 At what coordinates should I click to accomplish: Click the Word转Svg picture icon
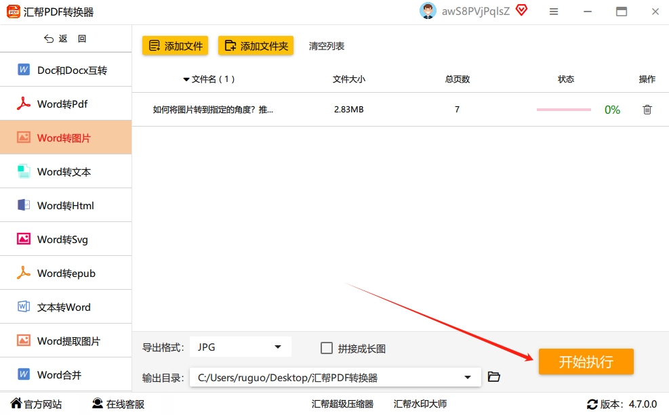coord(24,238)
